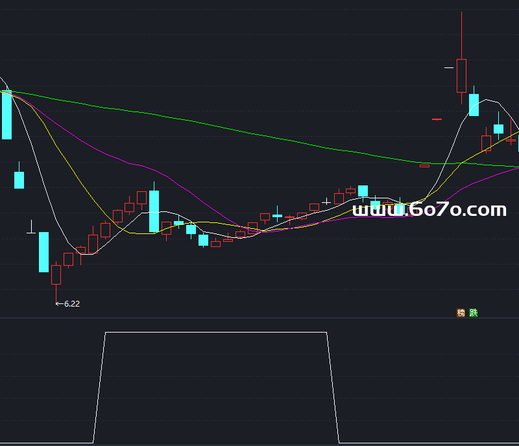The height and width of the screenshot is (446, 519).
Task: Select the small red dash candle below the peak
Action: [x=437, y=119]
